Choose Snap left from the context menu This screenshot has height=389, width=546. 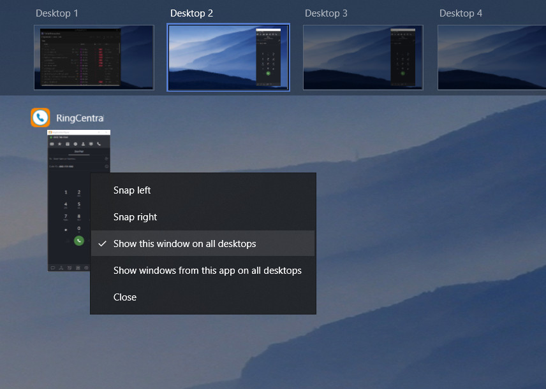coord(132,190)
